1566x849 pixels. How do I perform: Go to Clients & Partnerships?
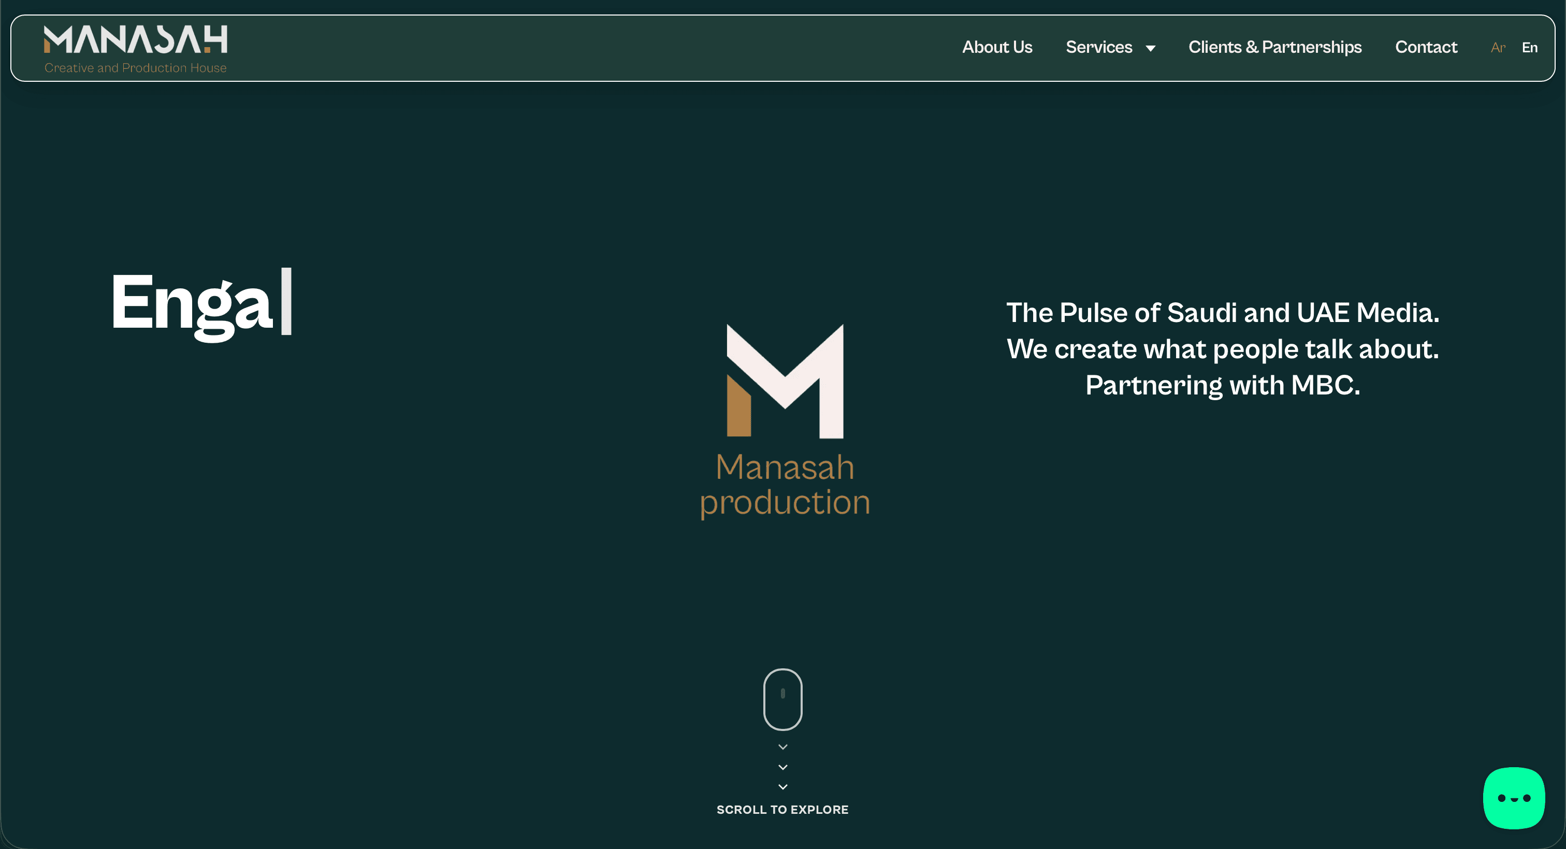coord(1275,47)
